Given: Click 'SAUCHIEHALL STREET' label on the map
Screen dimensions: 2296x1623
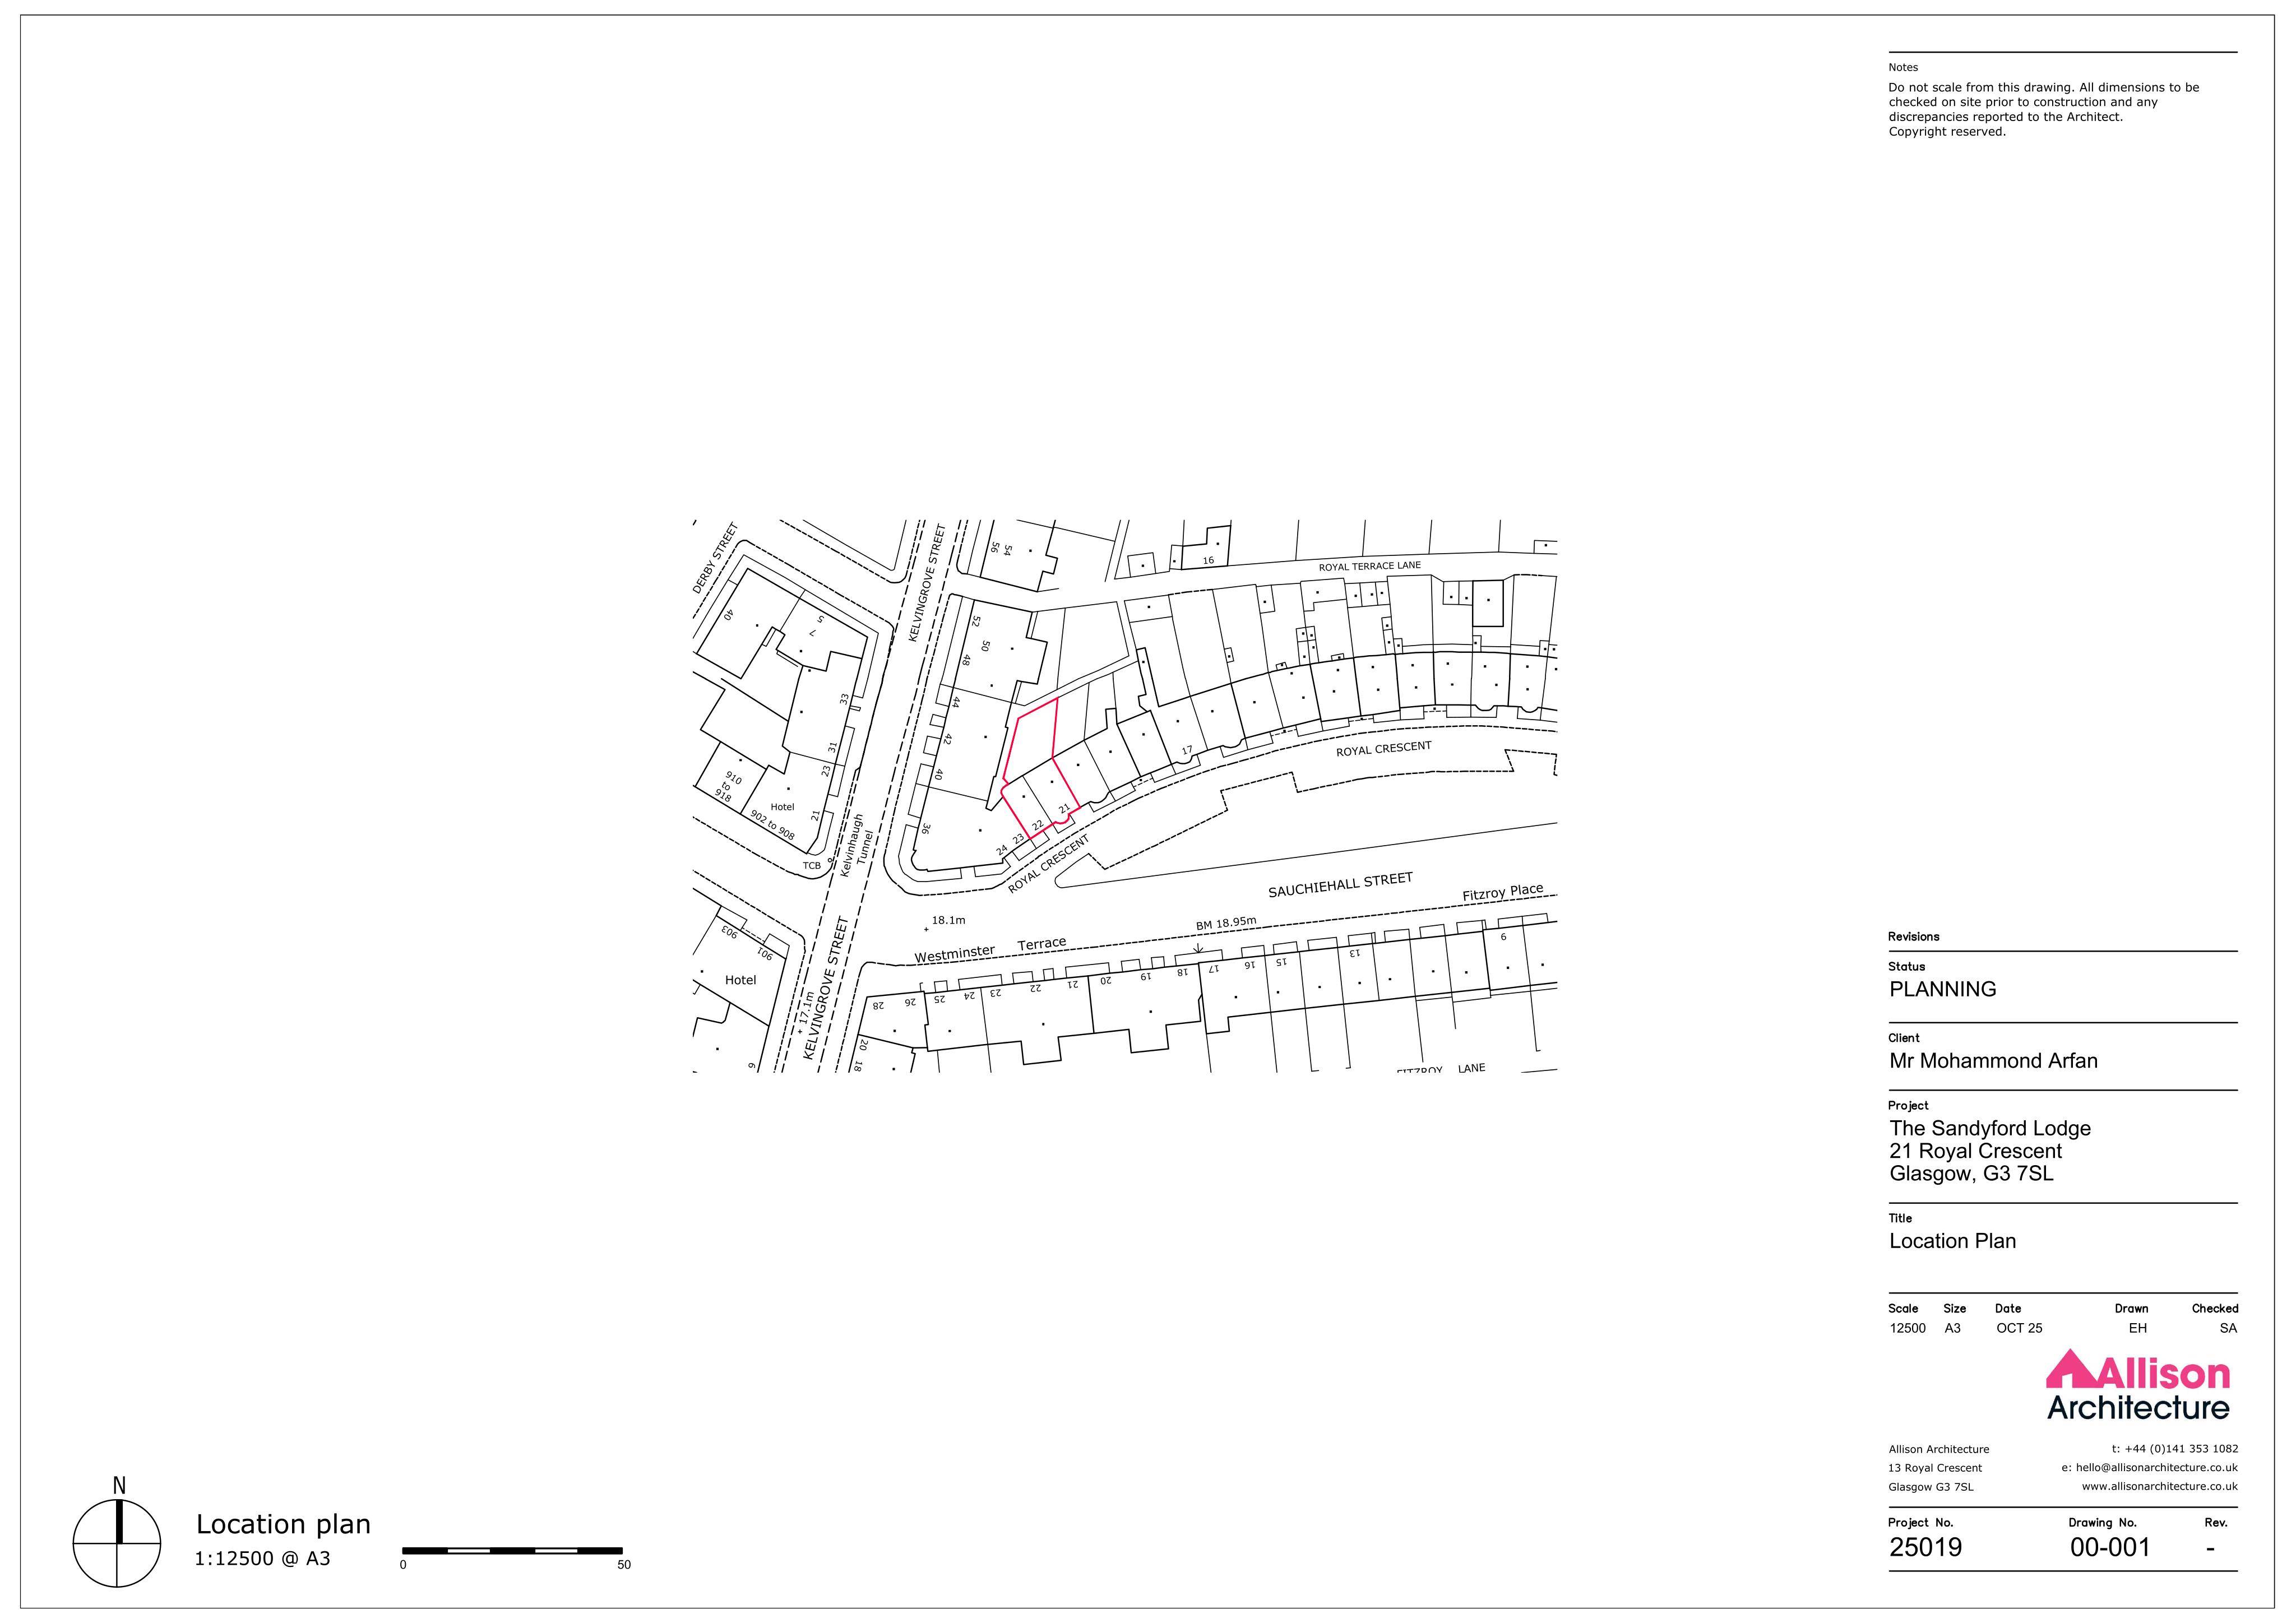Looking at the screenshot, I should [x=1340, y=885].
